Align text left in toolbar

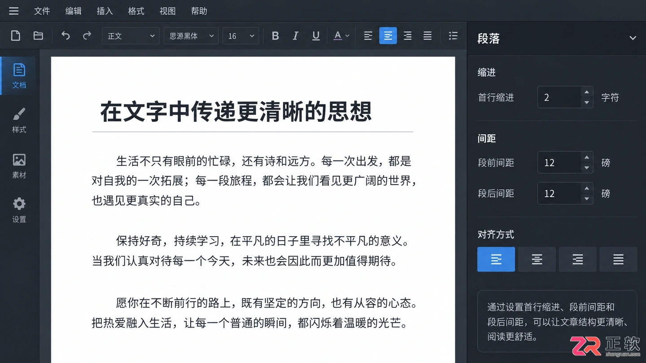[x=368, y=36]
